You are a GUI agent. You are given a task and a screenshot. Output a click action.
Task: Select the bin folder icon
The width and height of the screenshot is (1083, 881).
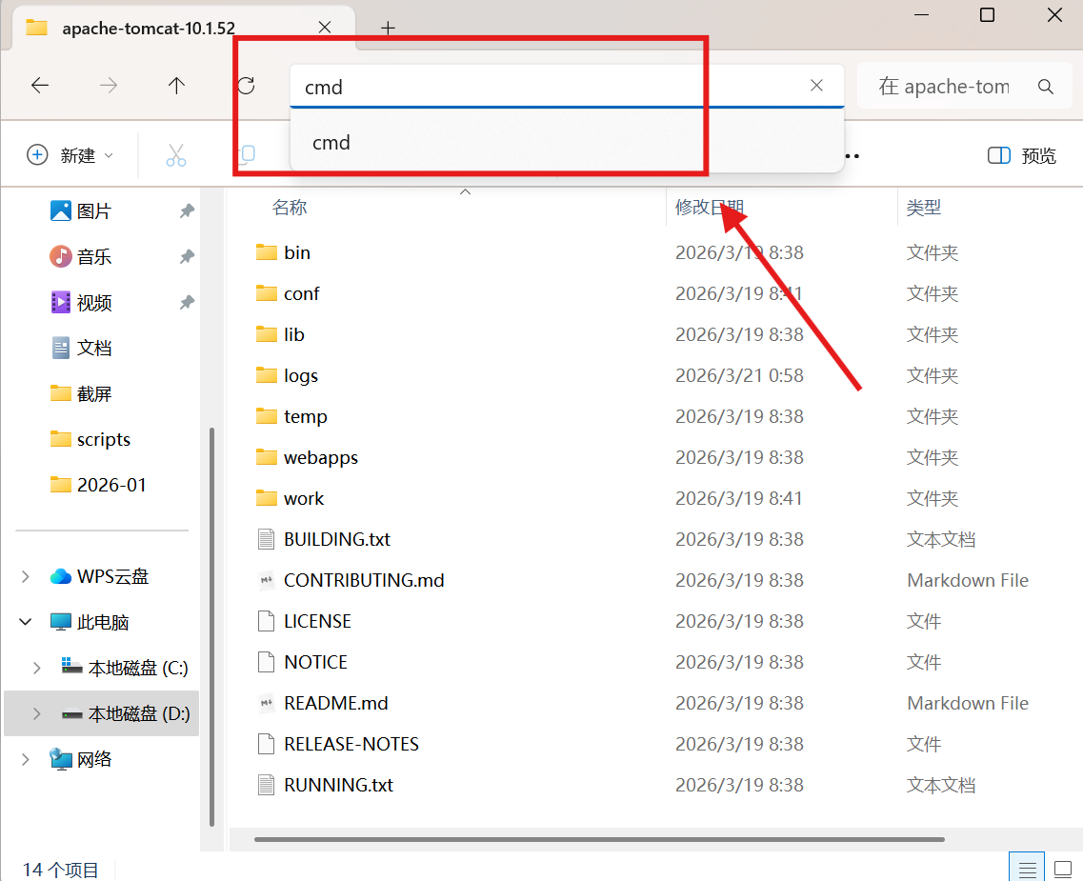[x=267, y=252]
